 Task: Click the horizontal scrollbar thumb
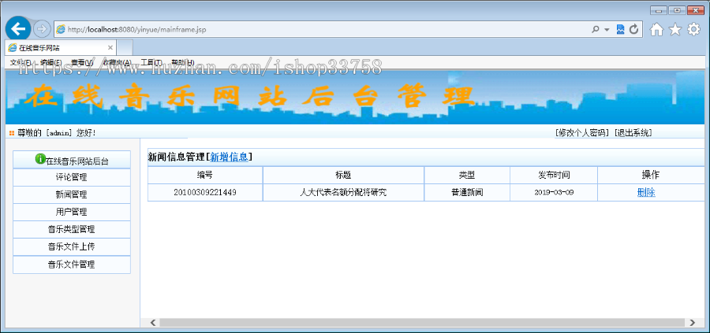tap(422, 323)
